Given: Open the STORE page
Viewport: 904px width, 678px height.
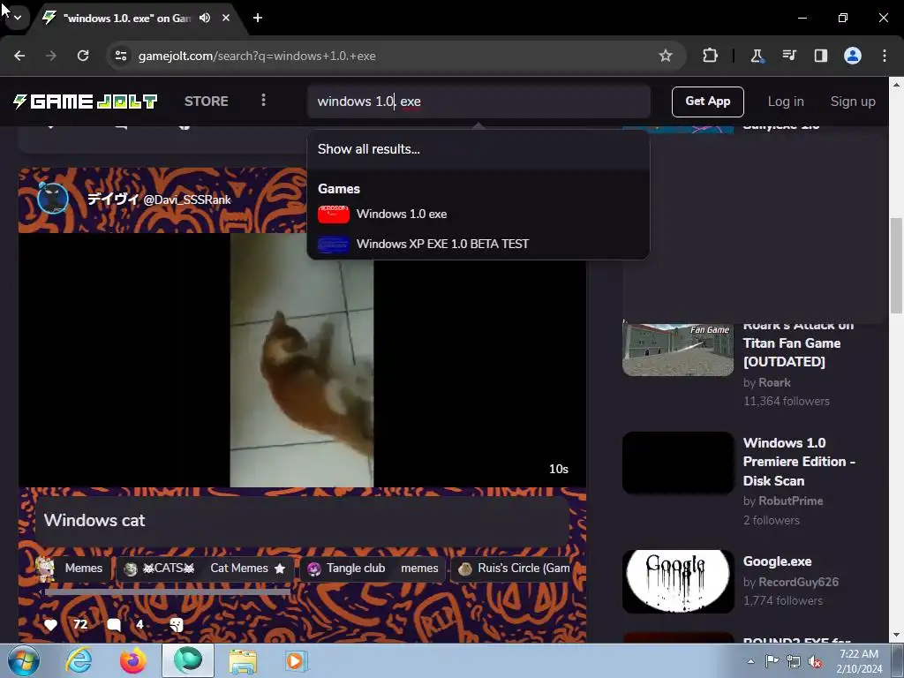Looking at the screenshot, I should click(x=207, y=102).
